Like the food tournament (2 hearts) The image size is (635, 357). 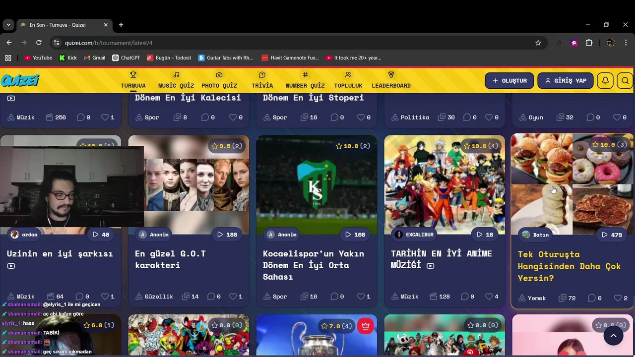(621, 298)
